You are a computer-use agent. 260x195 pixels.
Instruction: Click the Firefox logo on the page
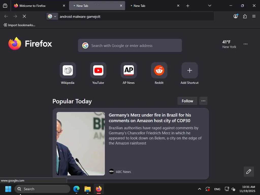30,44
